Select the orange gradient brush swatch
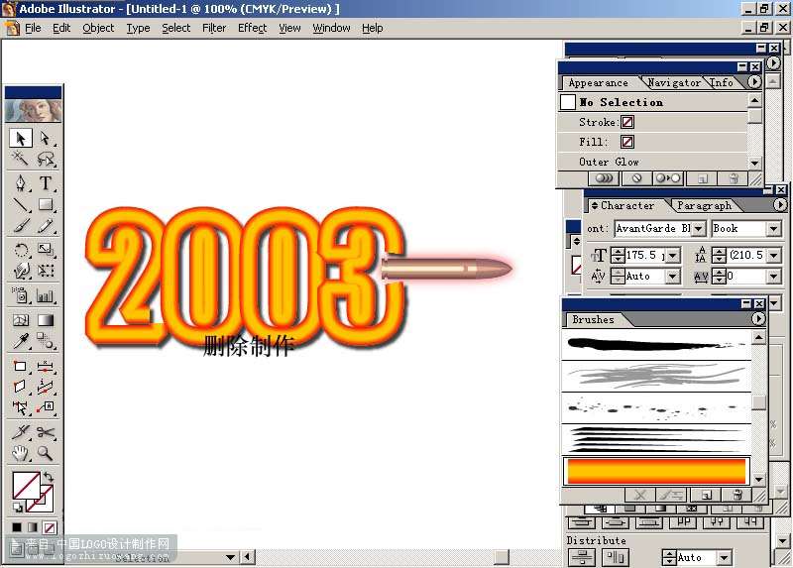The width and height of the screenshot is (793, 568). (x=656, y=471)
